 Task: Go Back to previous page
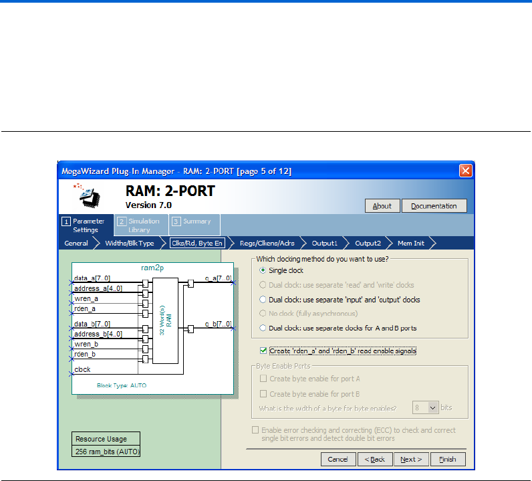(x=375, y=460)
